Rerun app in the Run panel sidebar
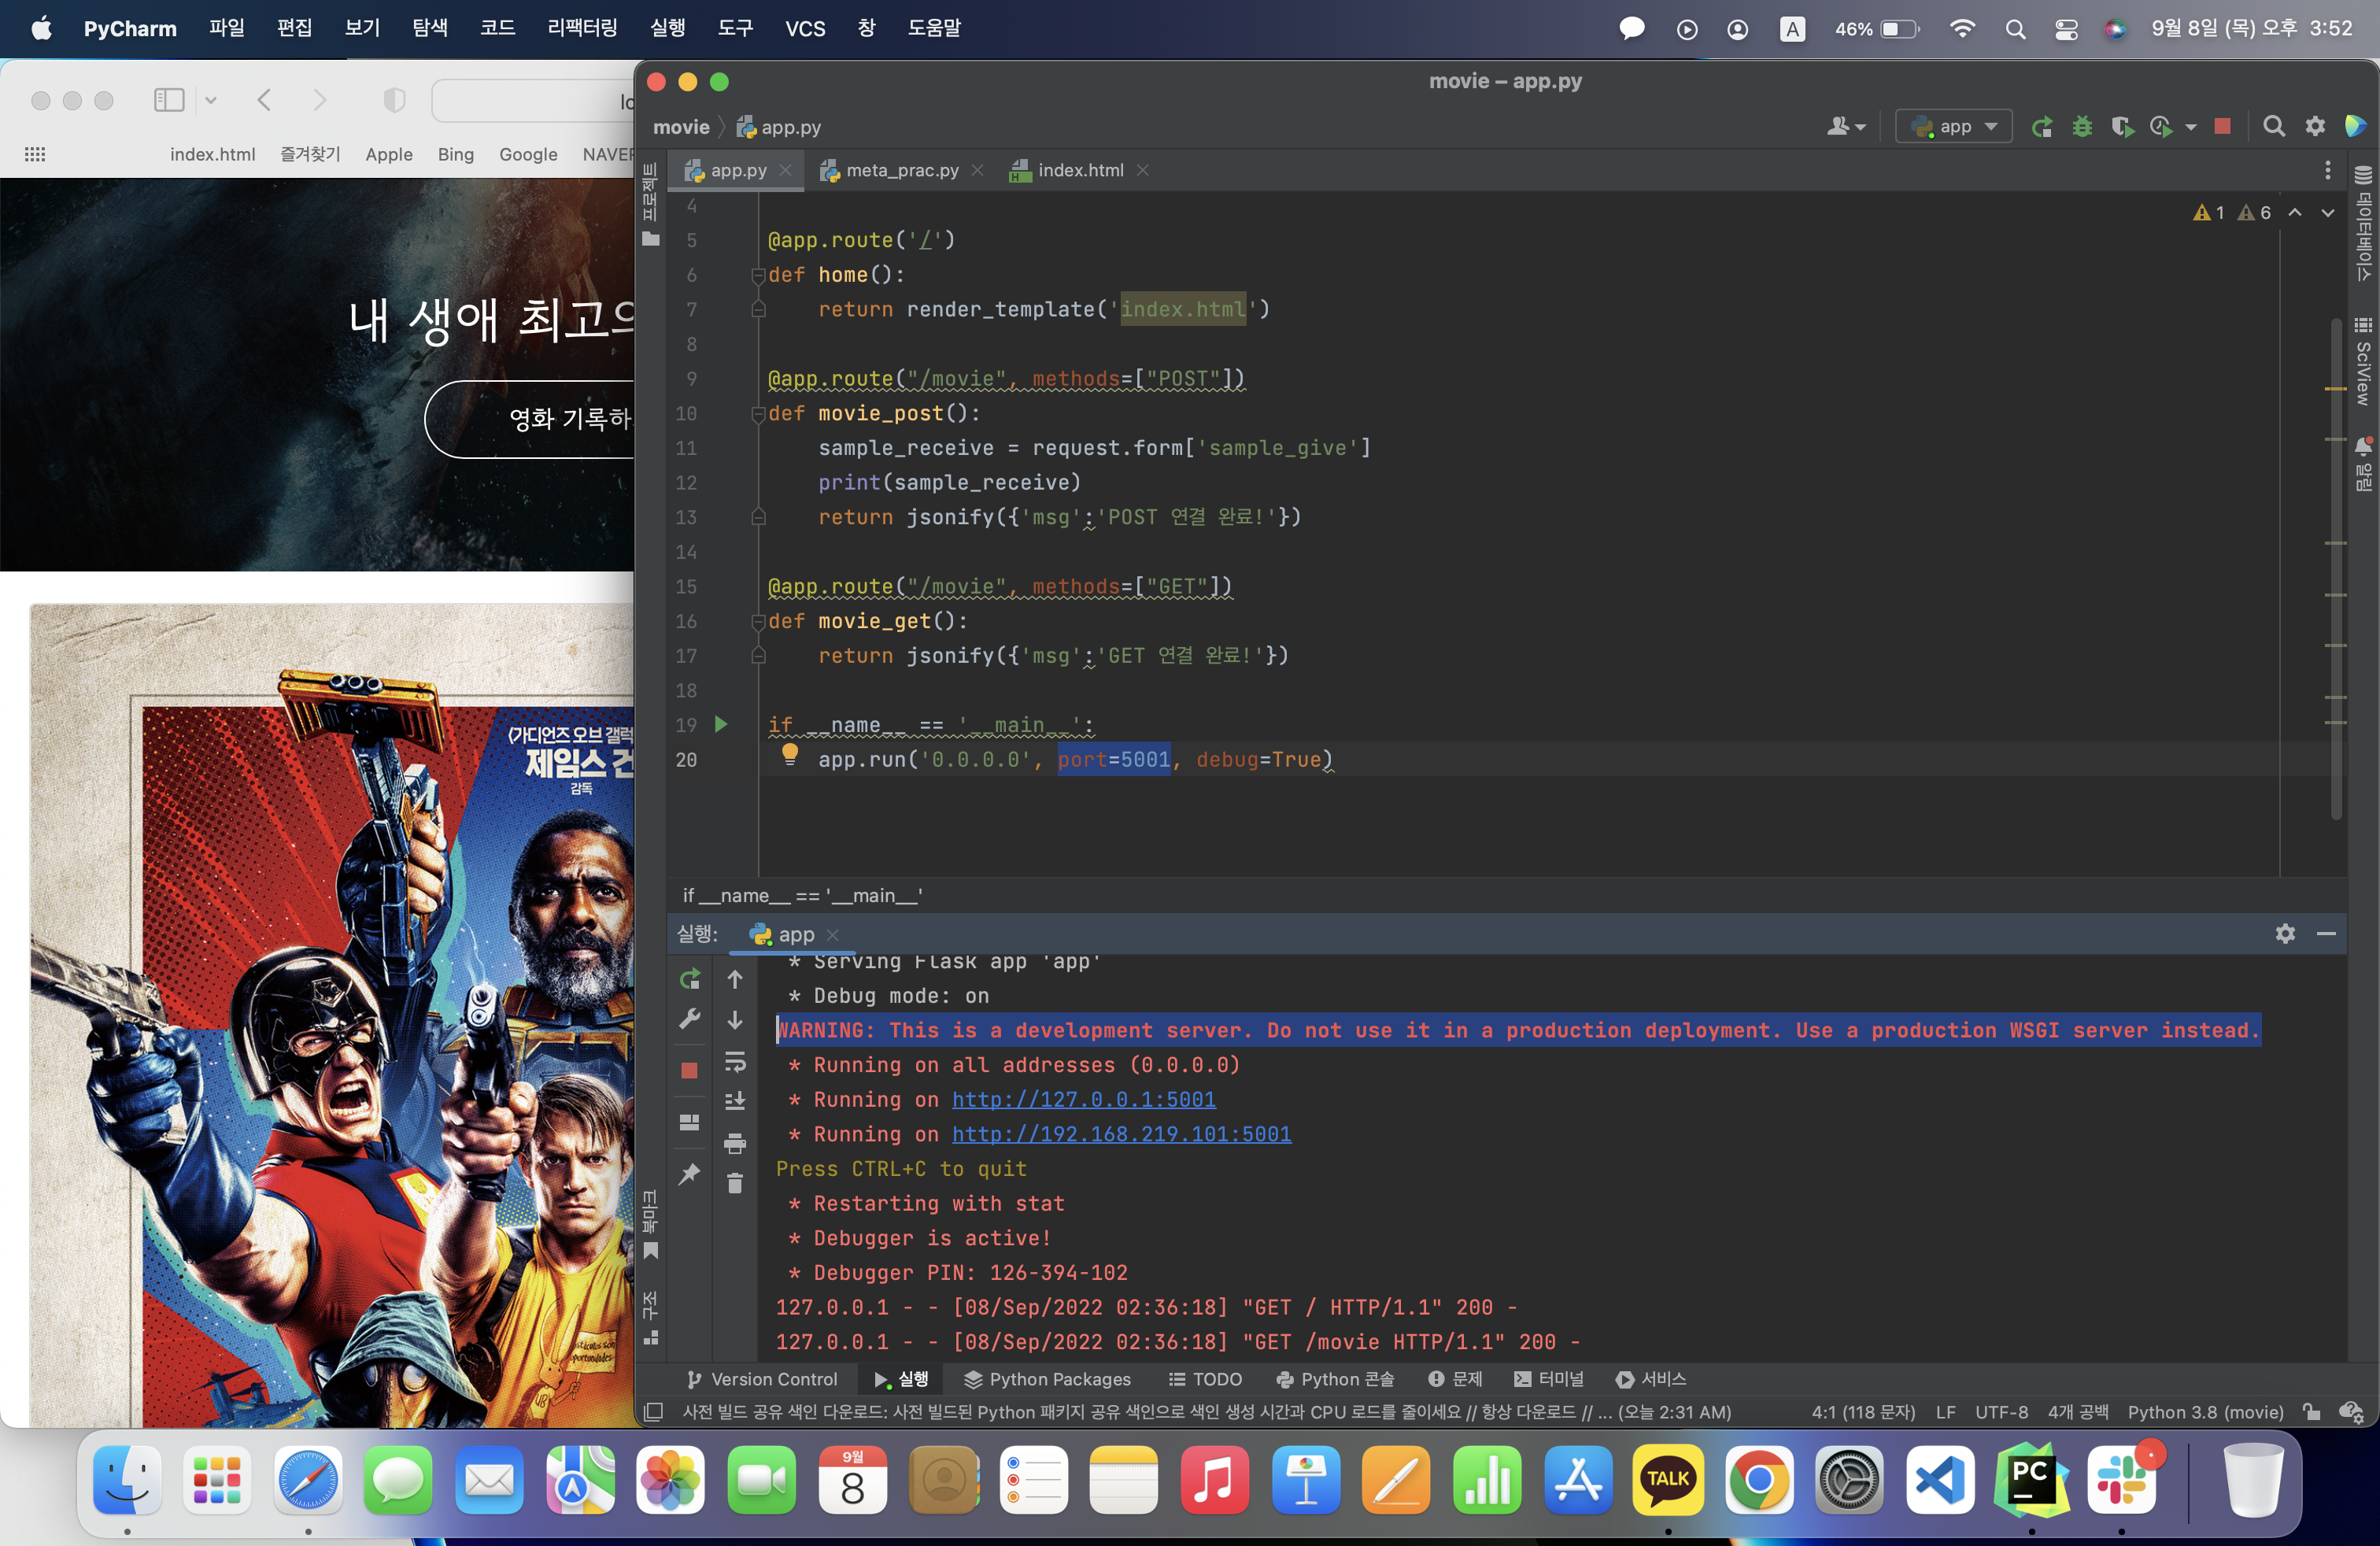 (x=689, y=979)
